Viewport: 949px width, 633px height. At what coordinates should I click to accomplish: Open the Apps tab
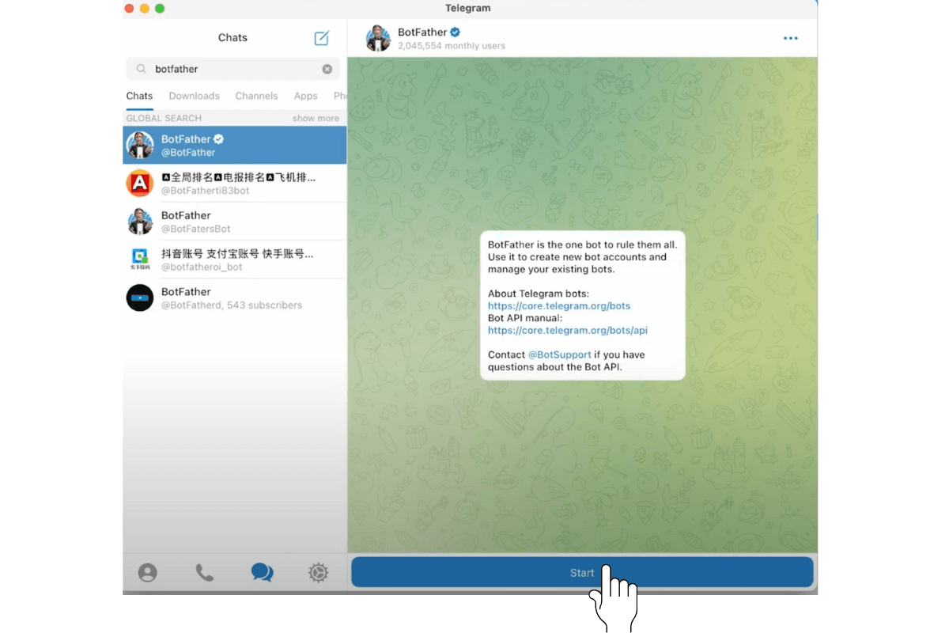[305, 95]
